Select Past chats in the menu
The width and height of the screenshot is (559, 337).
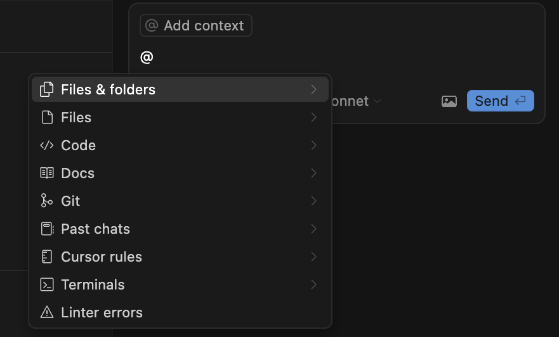95,229
